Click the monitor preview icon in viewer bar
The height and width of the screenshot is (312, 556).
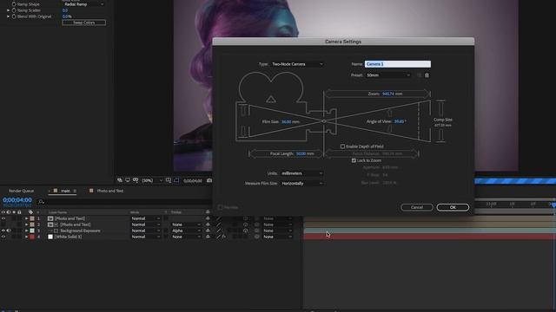[128, 180]
